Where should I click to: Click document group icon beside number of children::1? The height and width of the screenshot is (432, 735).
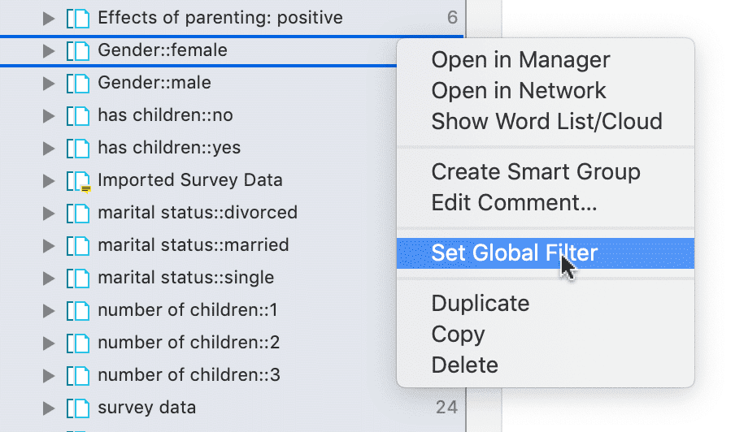pos(78,310)
